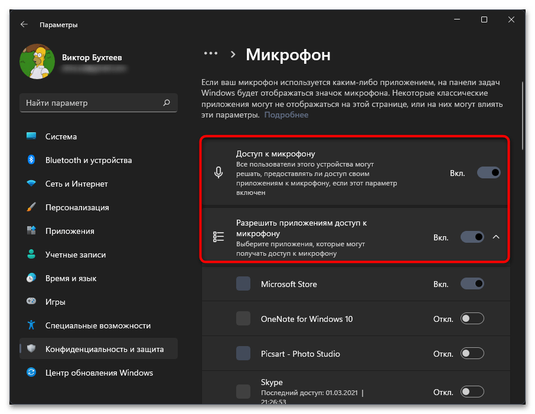Open the Система category

click(x=99, y=136)
